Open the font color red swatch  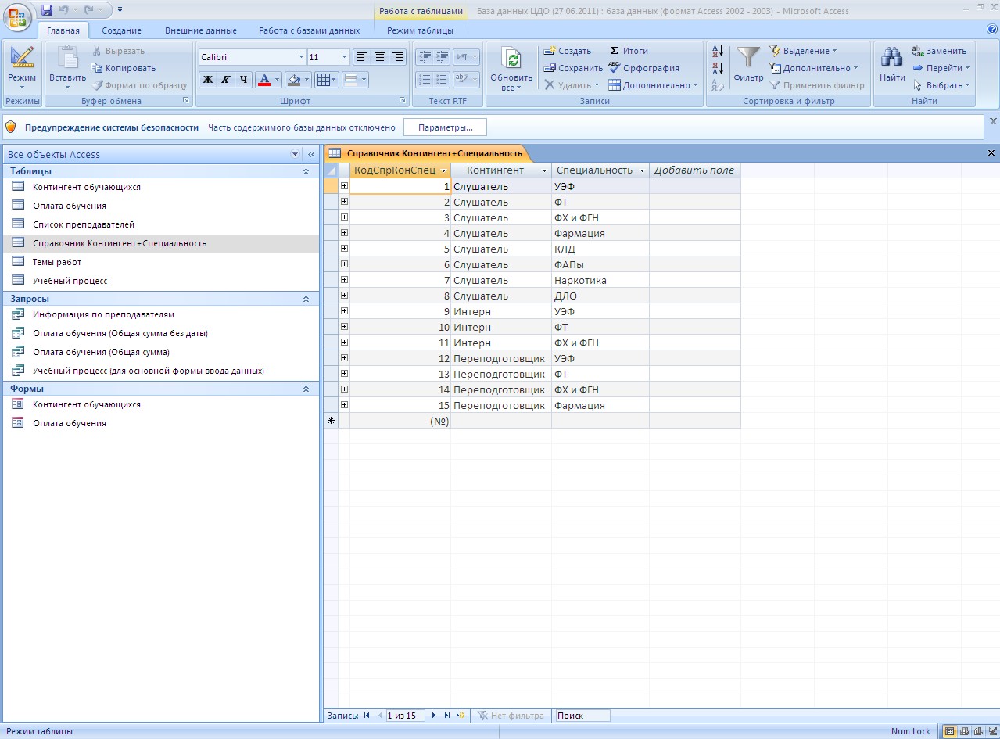pyautogui.click(x=263, y=80)
